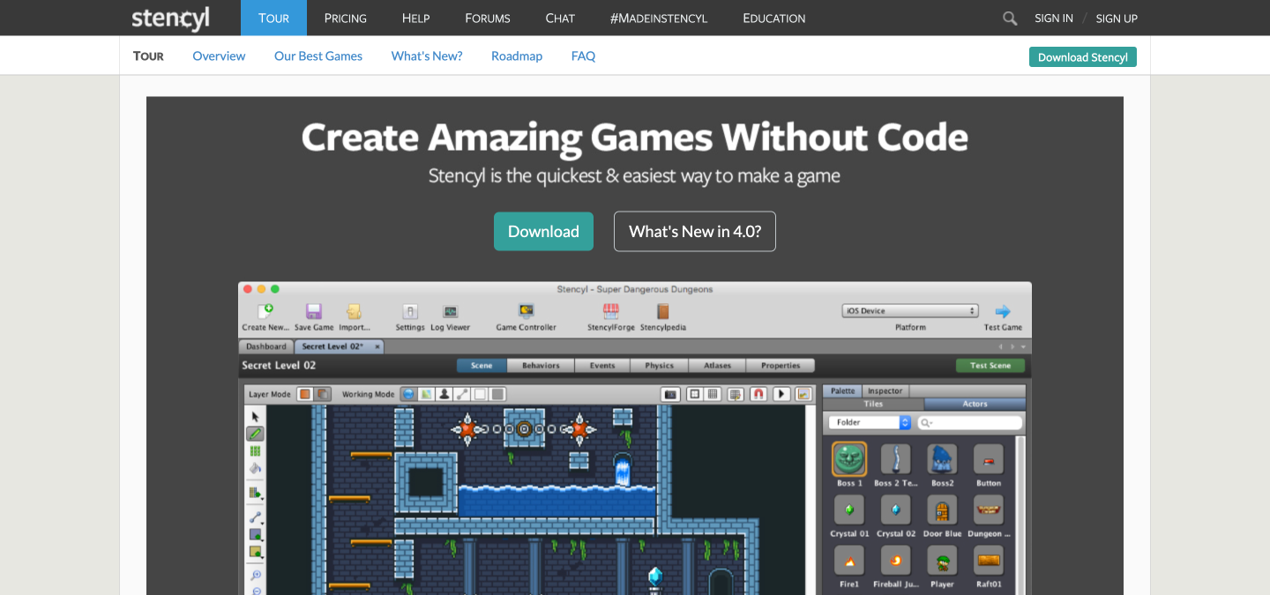Open the Pricing menu item
Image resolution: width=1270 pixels, height=595 pixels.
[346, 18]
